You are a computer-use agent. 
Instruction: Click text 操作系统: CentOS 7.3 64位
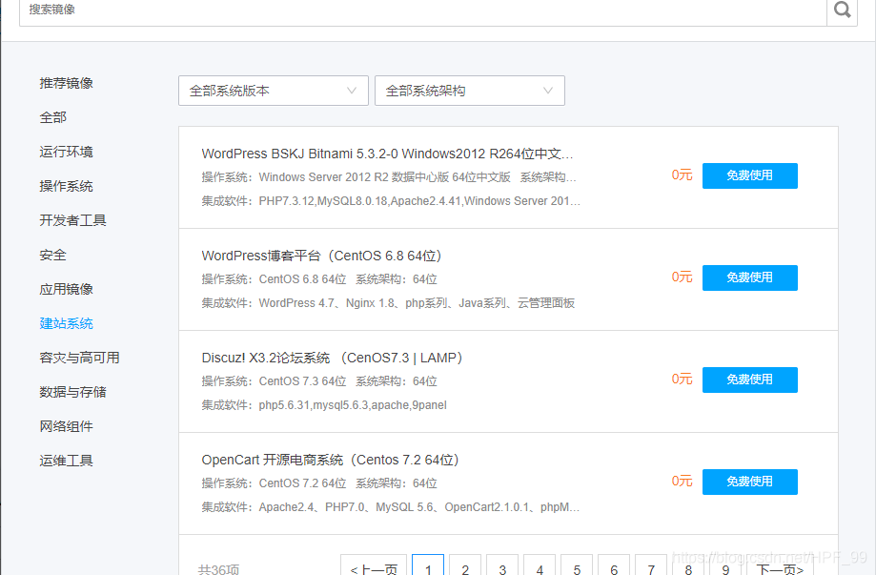tap(274, 381)
